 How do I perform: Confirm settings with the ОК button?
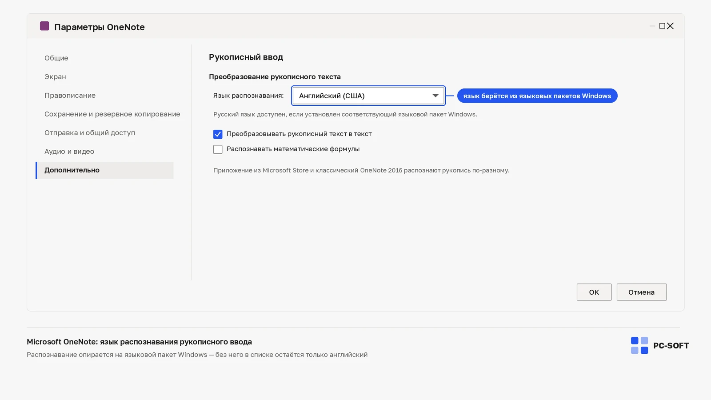tap(594, 292)
